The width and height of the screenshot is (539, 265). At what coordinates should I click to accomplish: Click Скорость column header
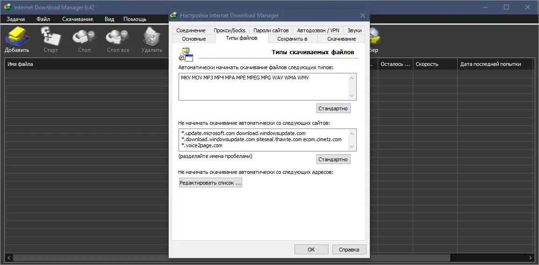pos(435,64)
